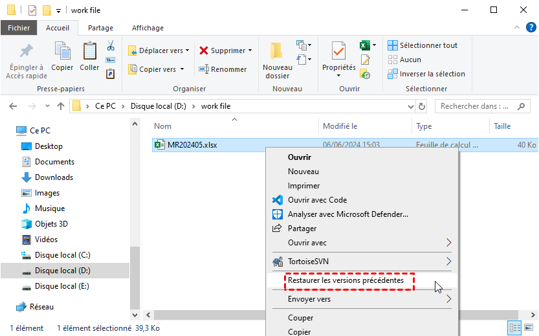539x336 pixels.
Task: Click Ce PC in the address breadcrumb
Action: [105, 106]
